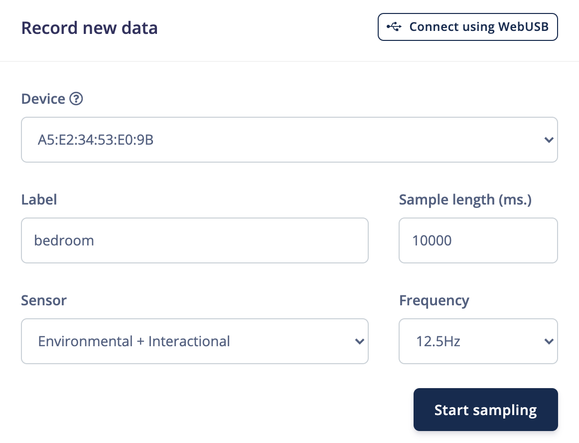This screenshot has height=443, width=579.
Task: Click the Device help question mark icon
Action: 76,99
